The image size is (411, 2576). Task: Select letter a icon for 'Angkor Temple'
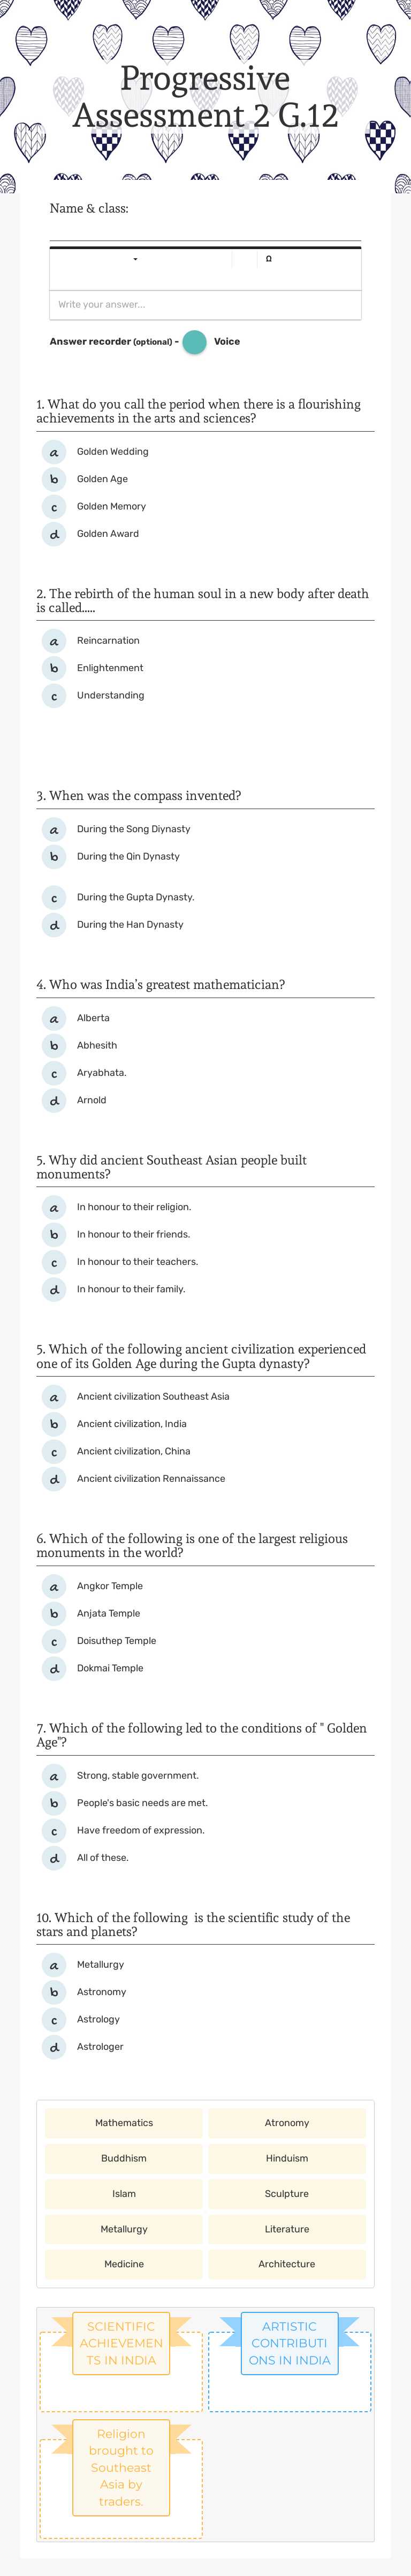tap(54, 1586)
